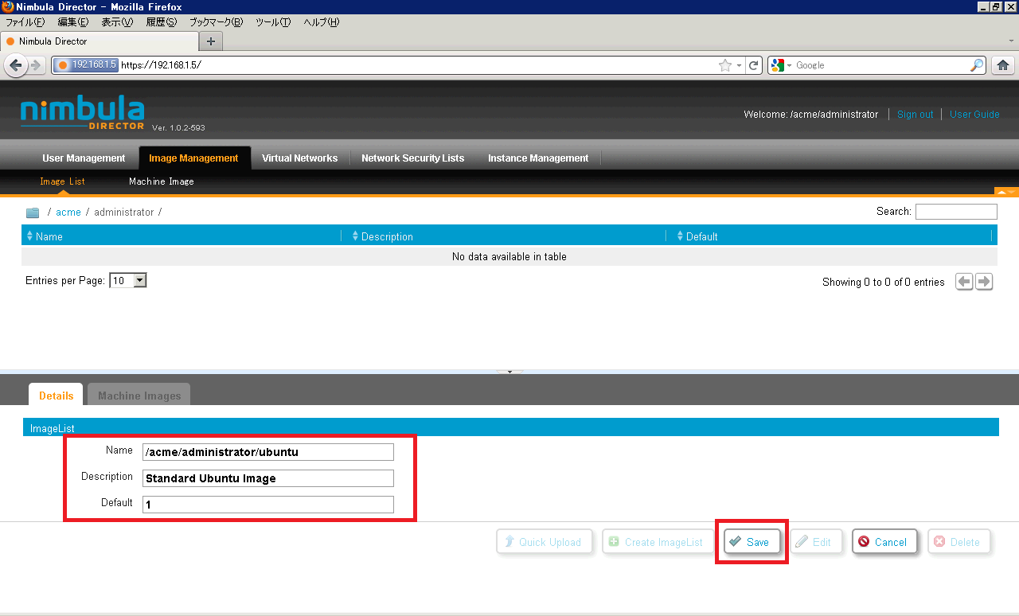This screenshot has width=1019, height=616.
Task: Click the acme breadcrumb link
Action: pyautogui.click(x=68, y=212)
